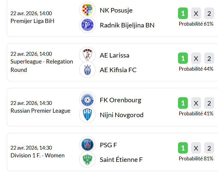Screen dimensions: 218x172
Task: Pick away win 2 for AE Larissa match
Action: (x=209, y=58)
